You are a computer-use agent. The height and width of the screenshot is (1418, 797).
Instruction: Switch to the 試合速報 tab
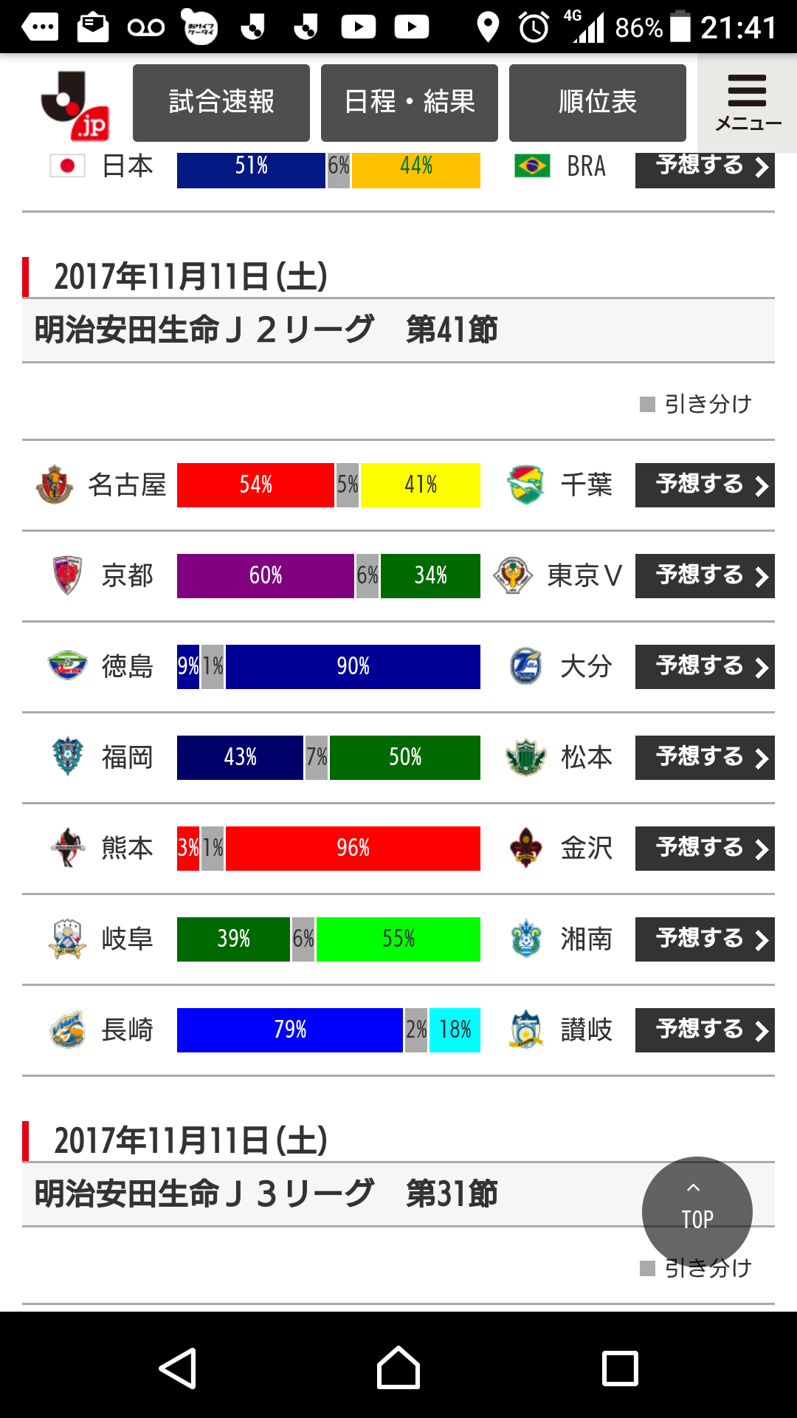point(221,103)
